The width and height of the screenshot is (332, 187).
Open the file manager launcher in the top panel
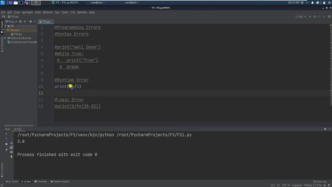[x=16, y=3]
